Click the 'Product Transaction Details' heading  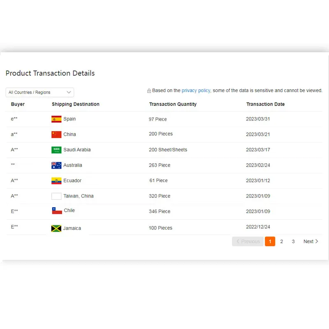click(x=50, y=73)
